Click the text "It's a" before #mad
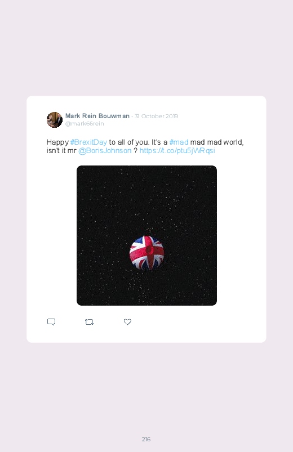 coord(159,142)
